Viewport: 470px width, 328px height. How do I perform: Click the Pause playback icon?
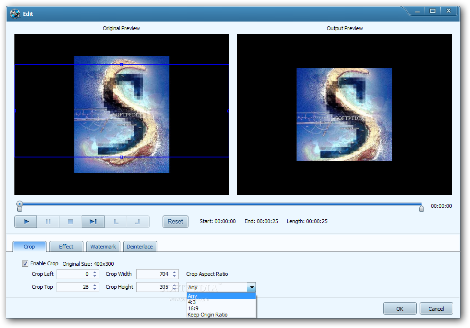pos(48,222)
